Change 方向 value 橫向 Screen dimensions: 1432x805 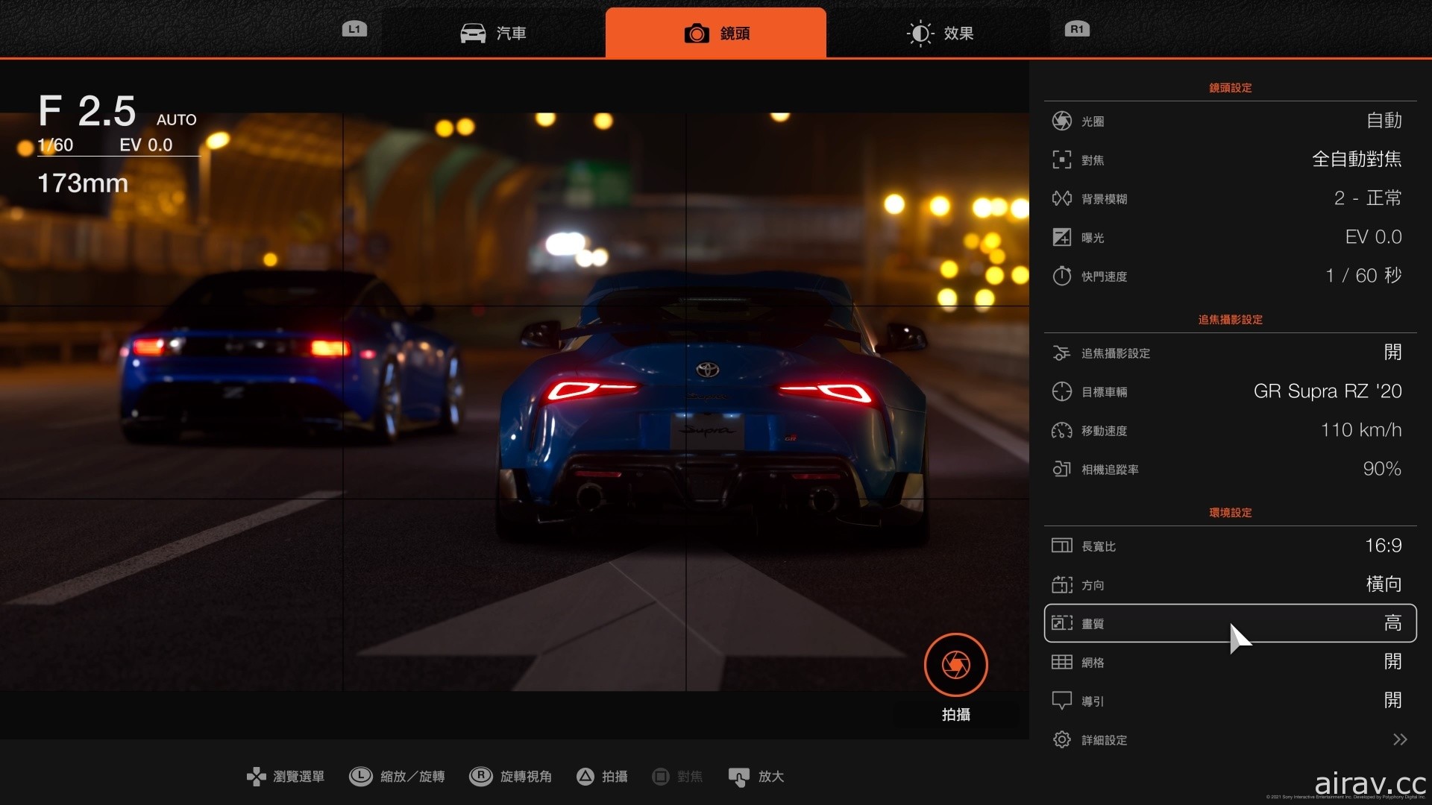1384,584
